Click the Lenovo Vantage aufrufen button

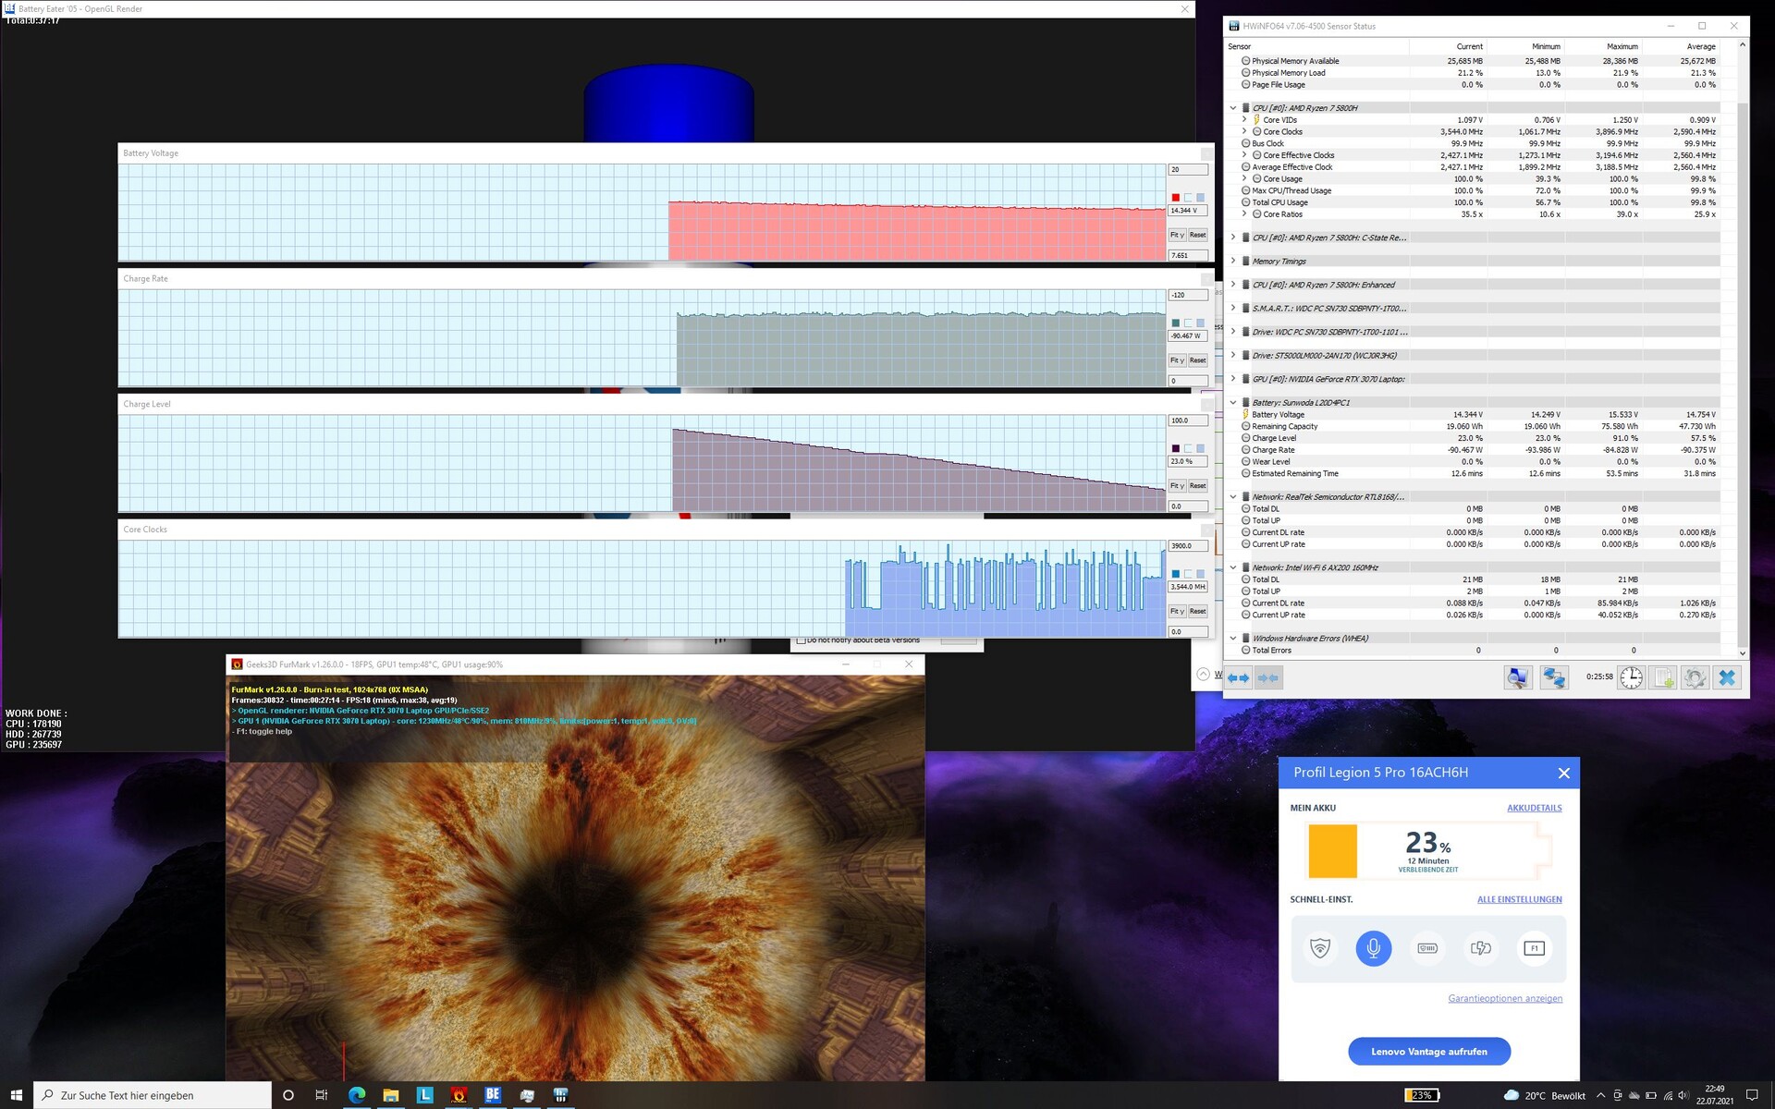tap(1428, 1051)
